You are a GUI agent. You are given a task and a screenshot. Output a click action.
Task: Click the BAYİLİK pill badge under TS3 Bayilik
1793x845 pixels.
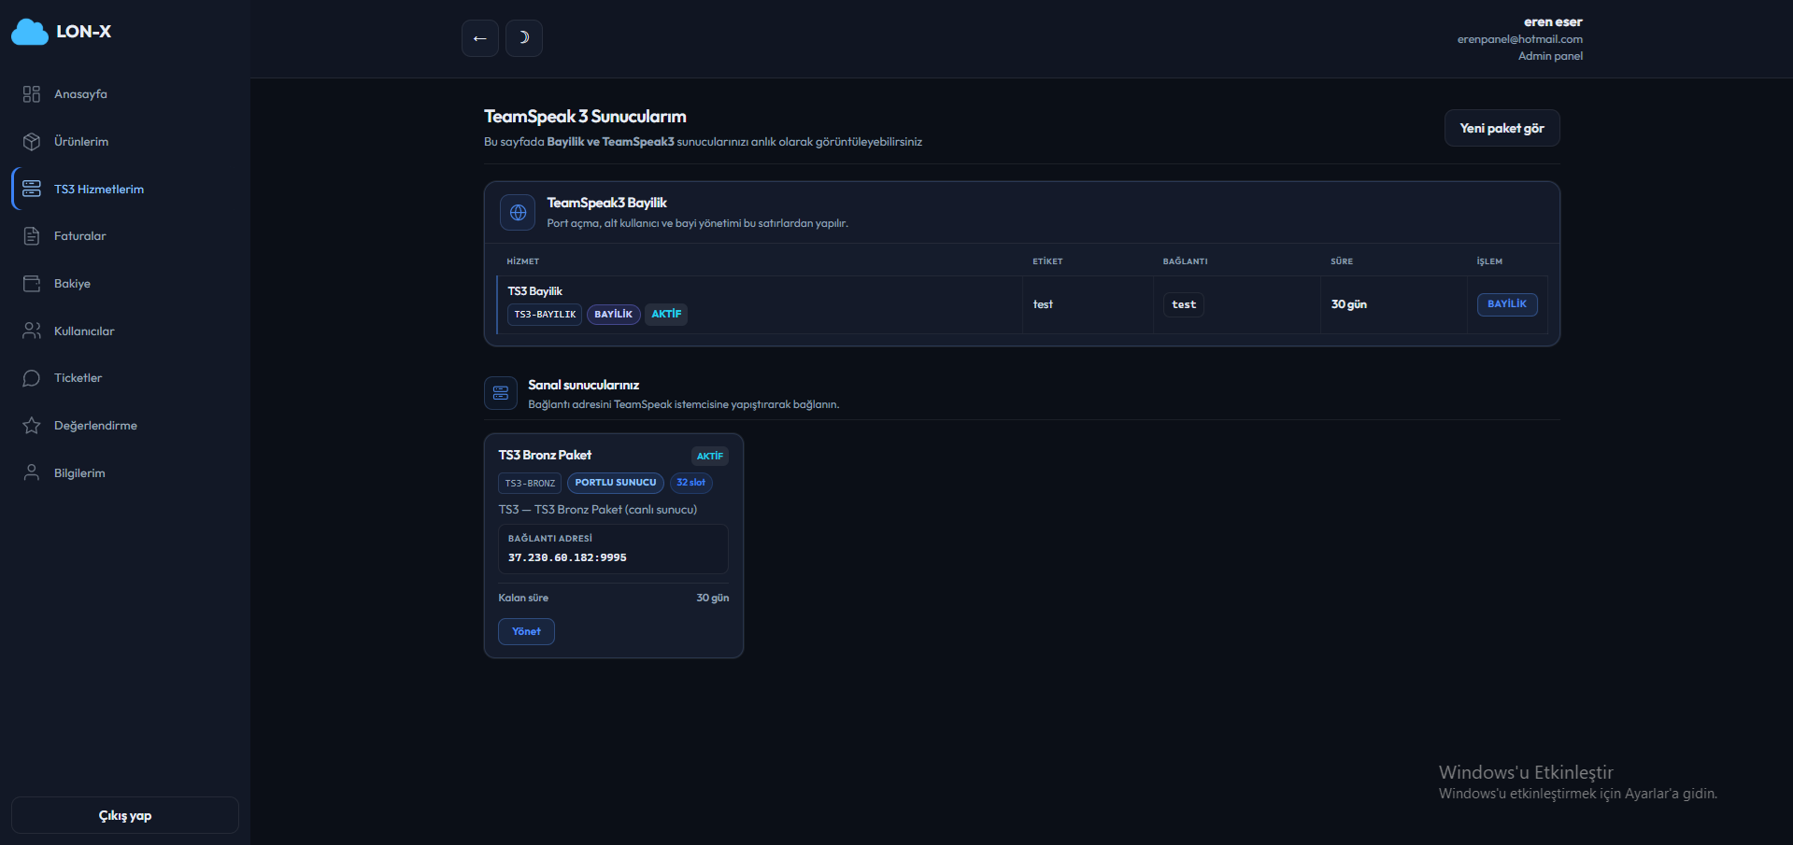point(614,315)
